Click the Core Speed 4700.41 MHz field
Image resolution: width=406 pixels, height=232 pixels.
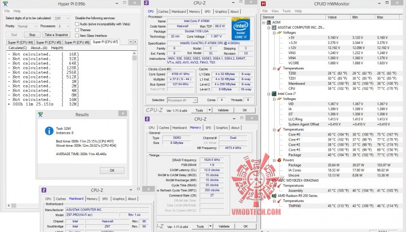[180, 74]
